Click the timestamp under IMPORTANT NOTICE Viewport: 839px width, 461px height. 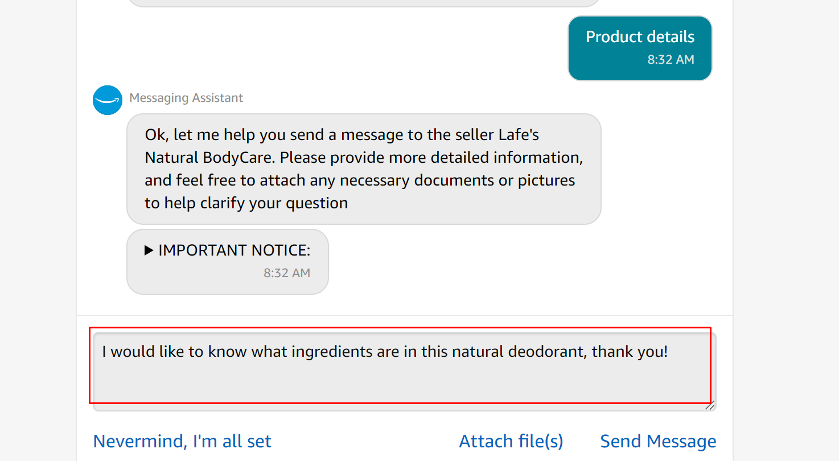[286, 273]
